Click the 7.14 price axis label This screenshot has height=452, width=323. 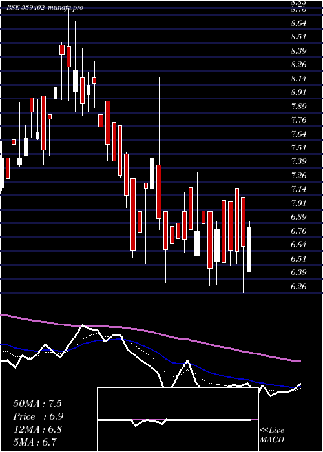298,189
